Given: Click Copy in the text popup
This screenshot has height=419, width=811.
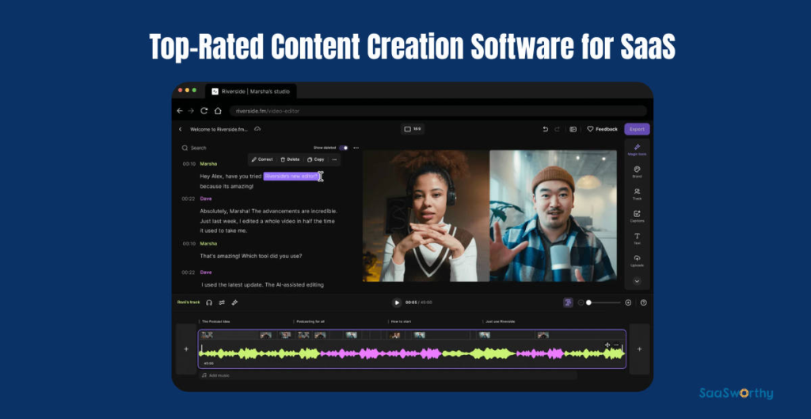Looking at the screenshot, I should tap(315, 159).
